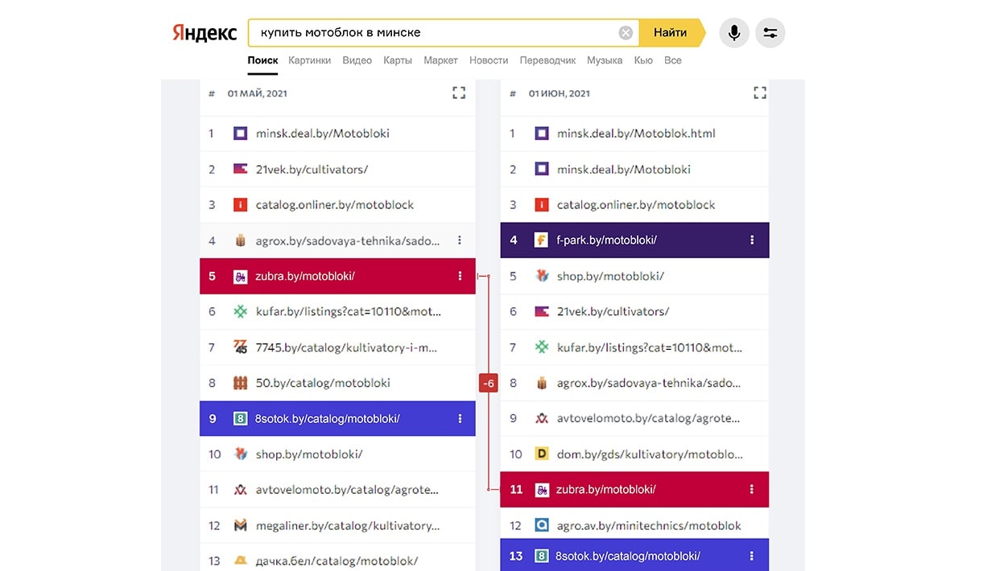Select highlighted 8sotok.by row at position 13
Viewport: 983px width, 571px height.
634,555
